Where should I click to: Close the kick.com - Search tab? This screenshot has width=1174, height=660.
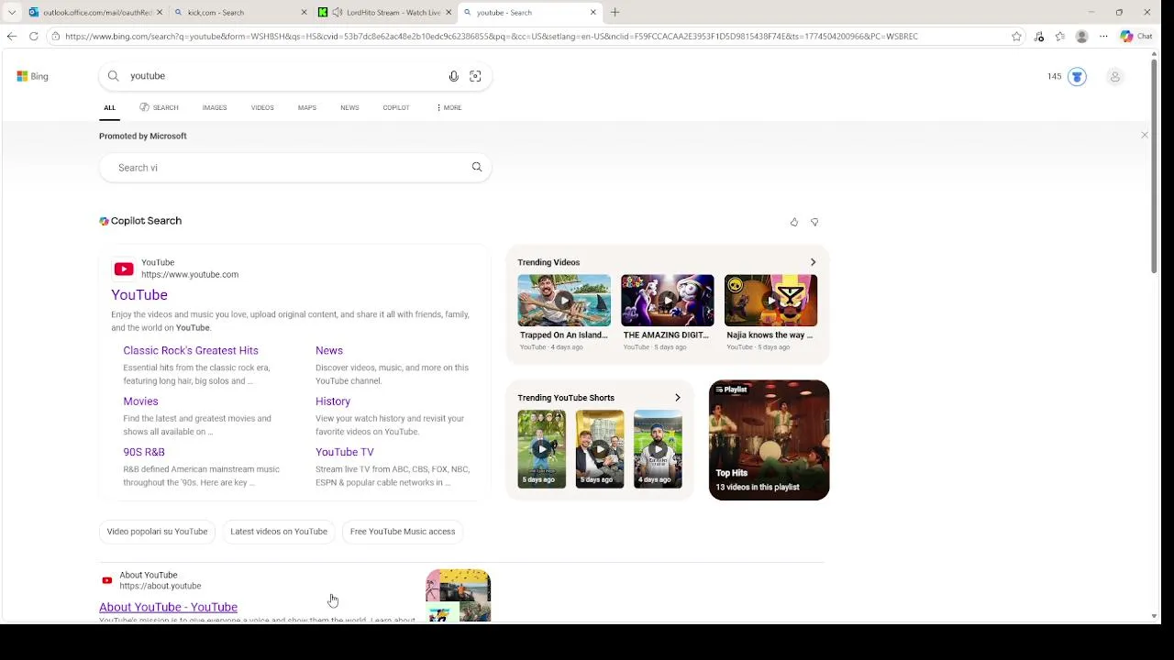[x=304, y=13]
